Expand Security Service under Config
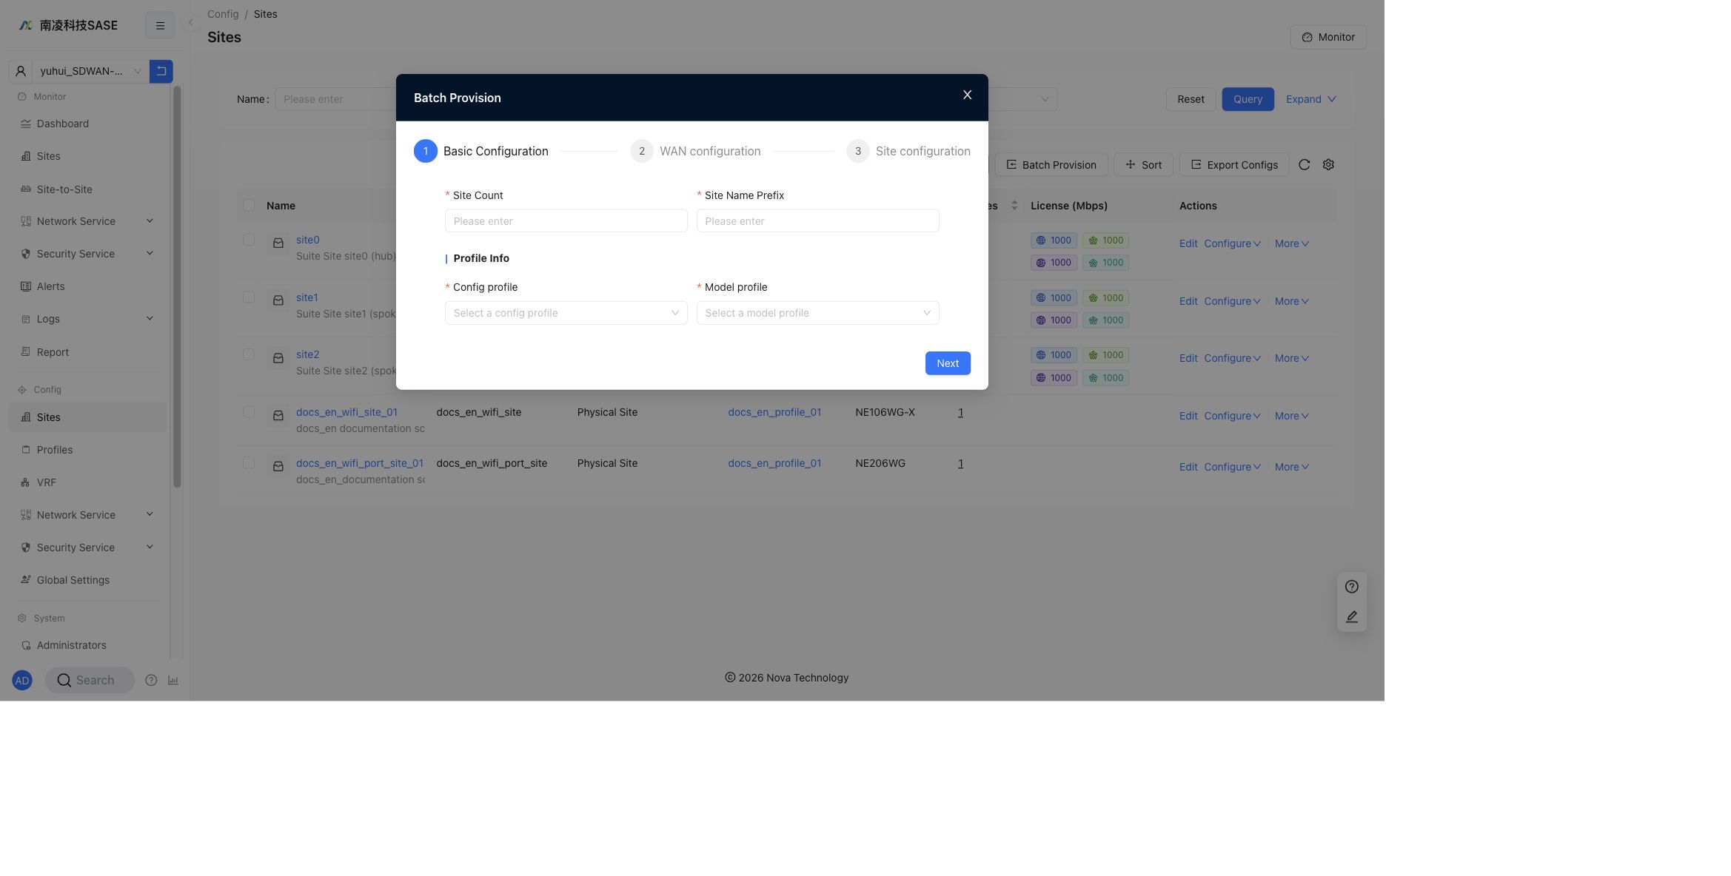1731x876 pixels. coord(88,547)
